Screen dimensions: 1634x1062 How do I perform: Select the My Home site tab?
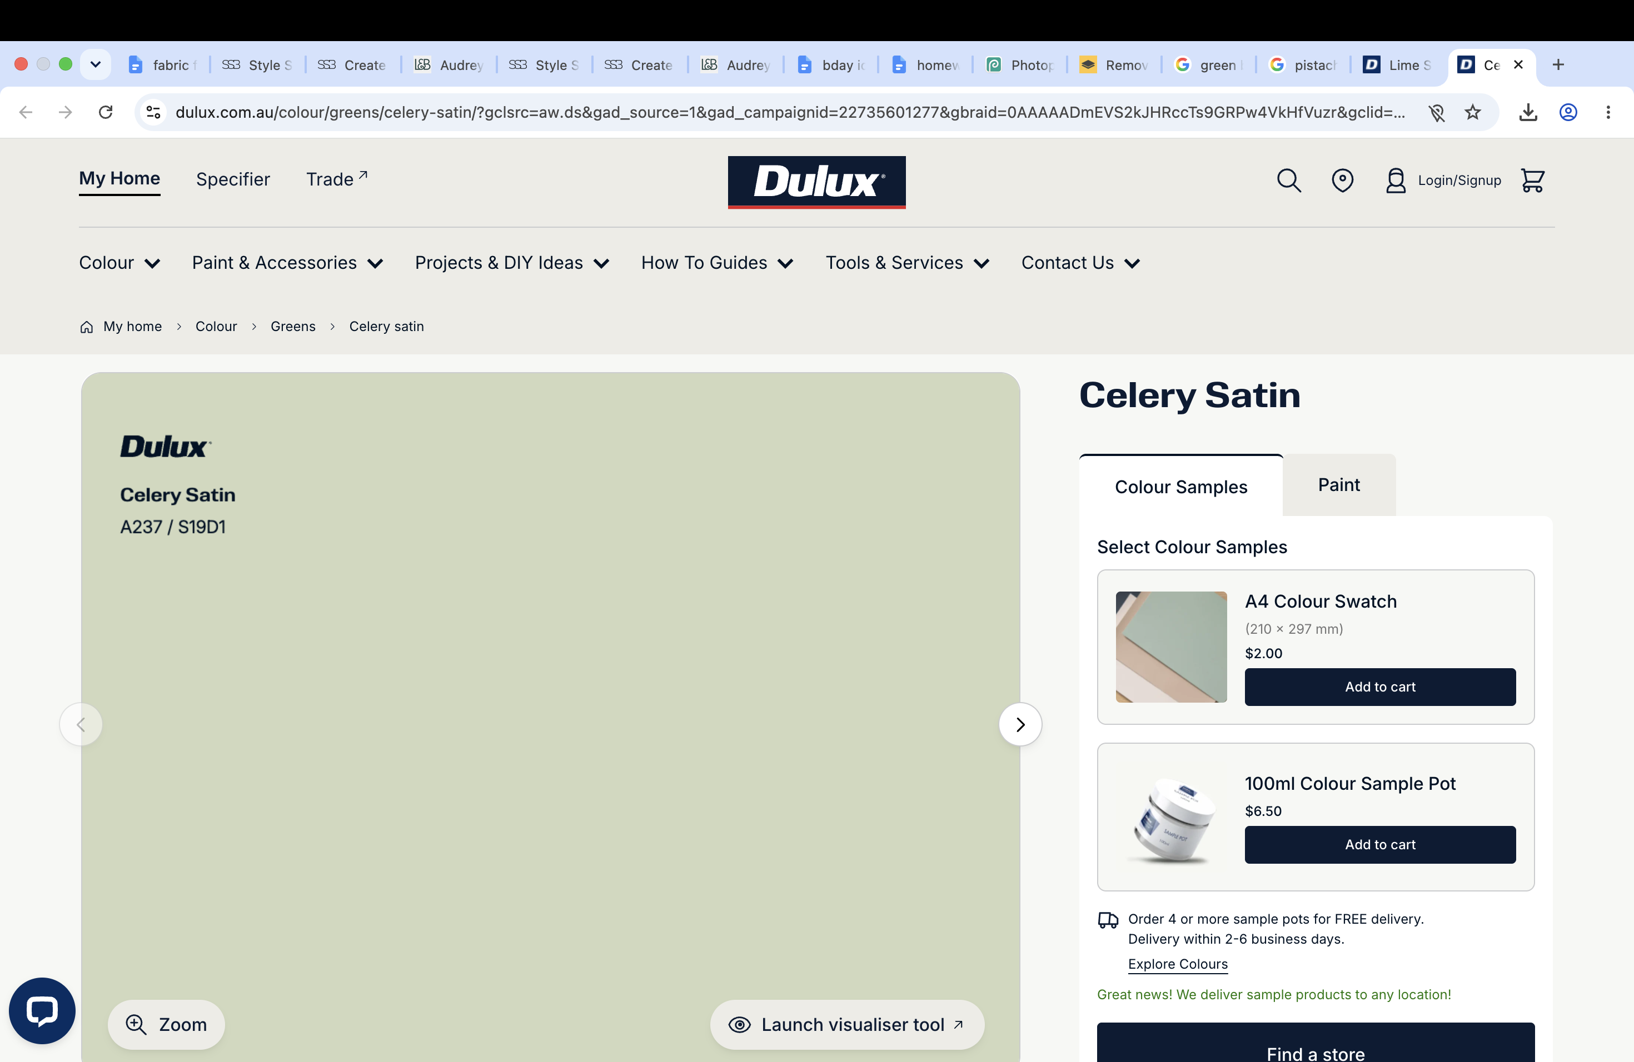pyautogui.click(x=119, y=178)
